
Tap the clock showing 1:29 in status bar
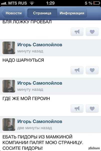pos(50,3)
